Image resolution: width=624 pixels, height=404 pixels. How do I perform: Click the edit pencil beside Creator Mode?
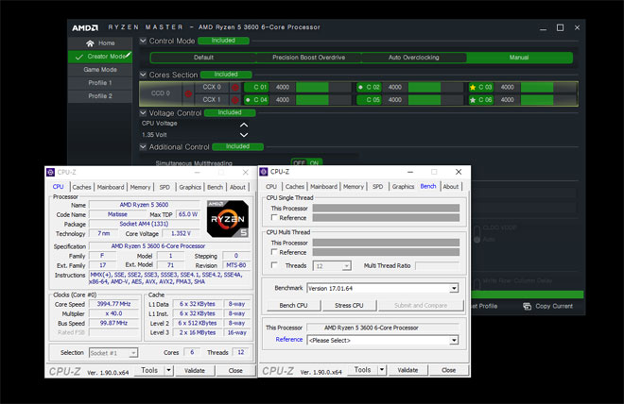(x=129, y=55)
